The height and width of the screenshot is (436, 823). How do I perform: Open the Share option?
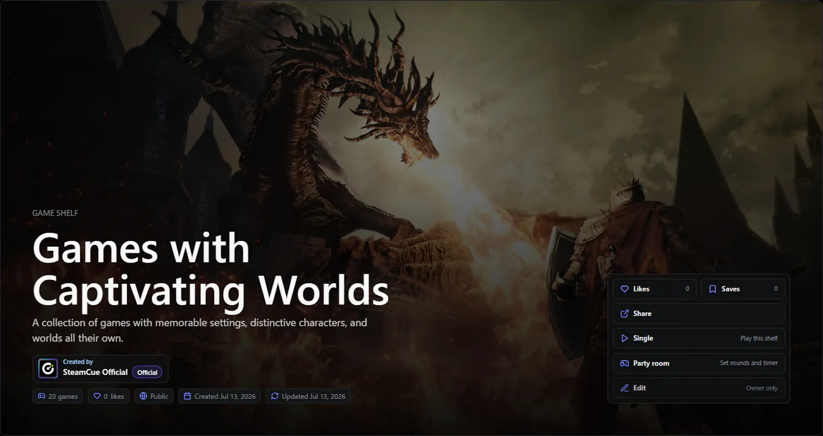[x=699, y=313]
